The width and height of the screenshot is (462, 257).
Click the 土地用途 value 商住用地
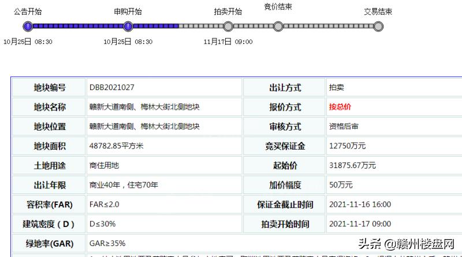point(104,165)
